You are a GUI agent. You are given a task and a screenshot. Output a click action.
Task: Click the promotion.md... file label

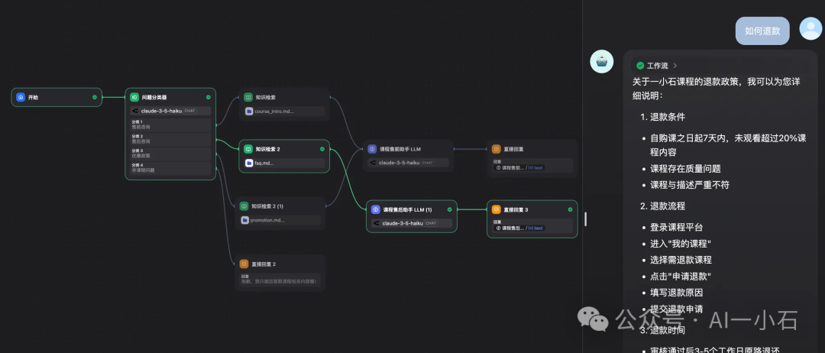tap(267, 220)
